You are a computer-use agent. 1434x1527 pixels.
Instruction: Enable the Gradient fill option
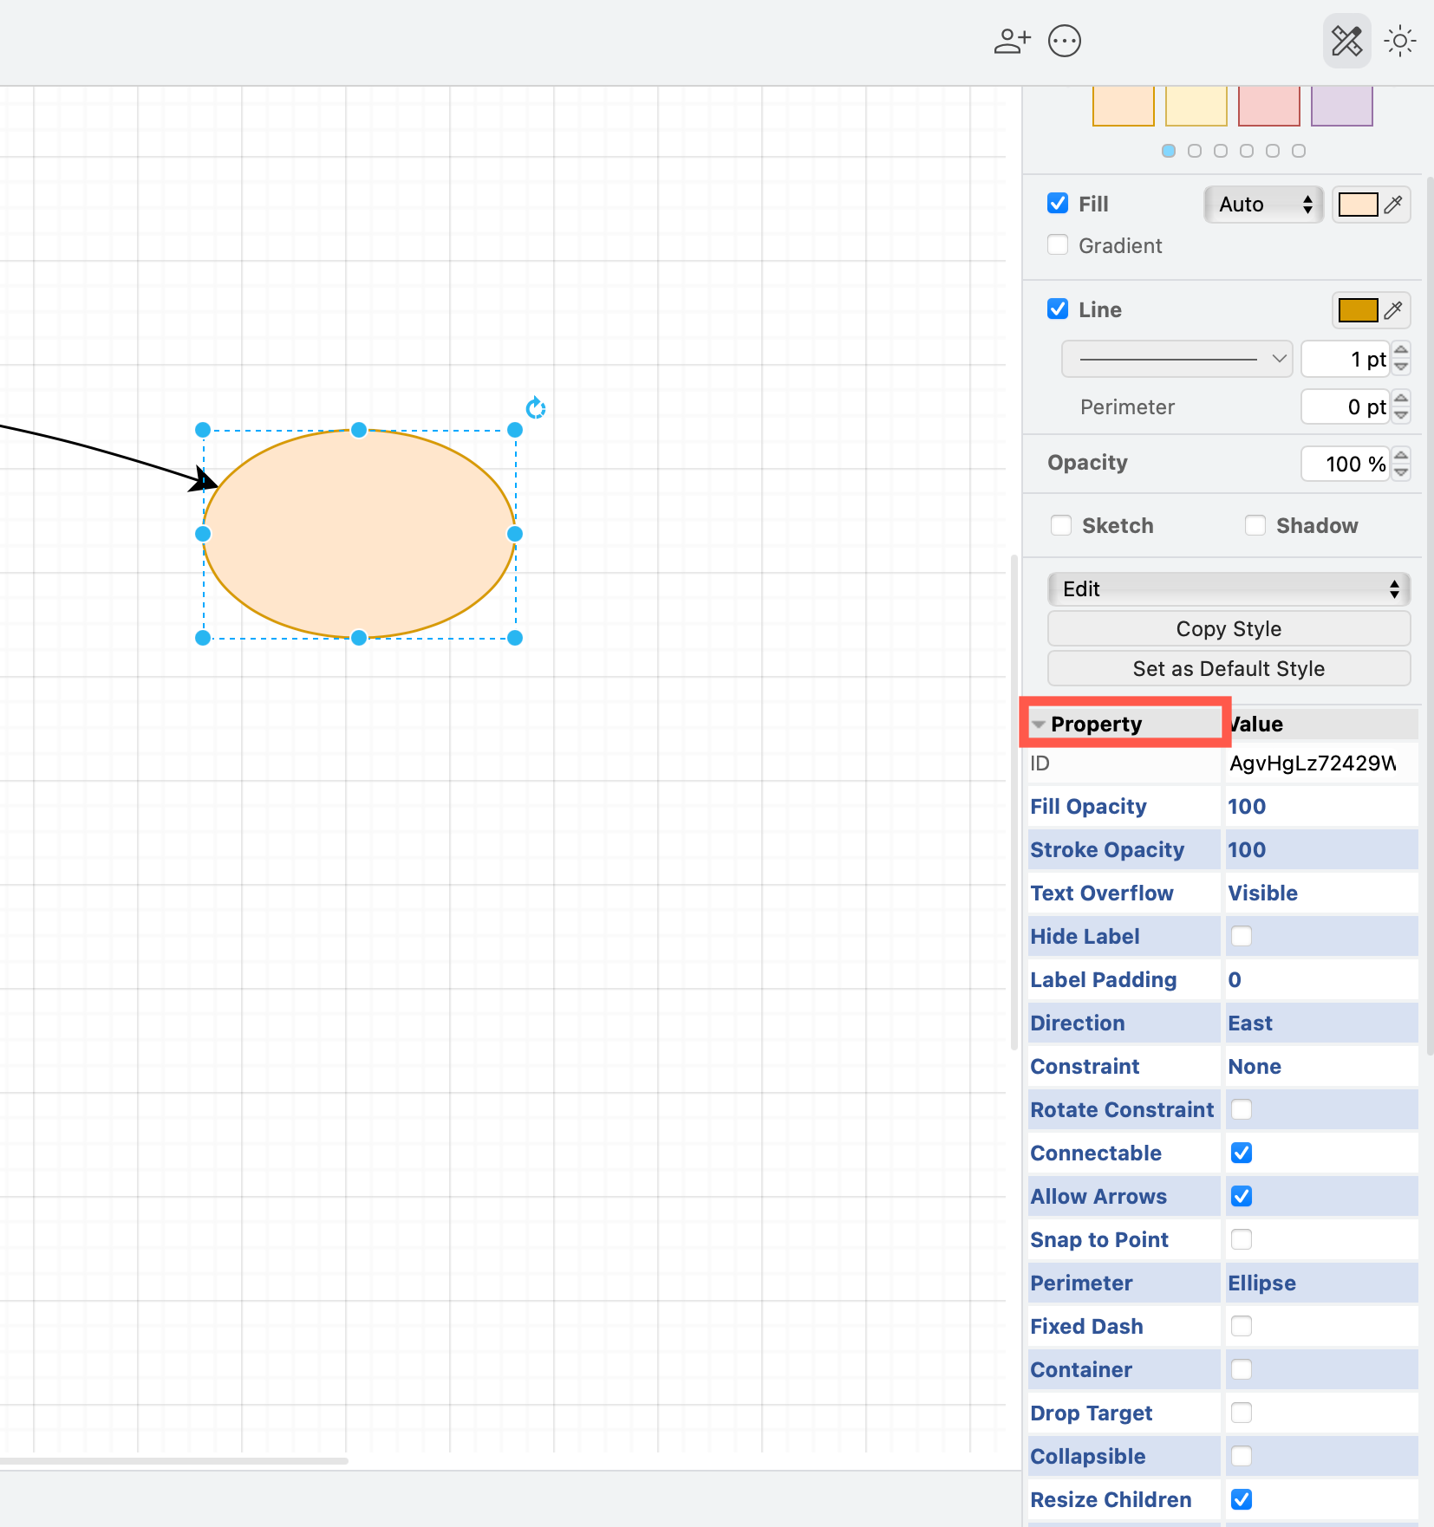coord(1057,245)
